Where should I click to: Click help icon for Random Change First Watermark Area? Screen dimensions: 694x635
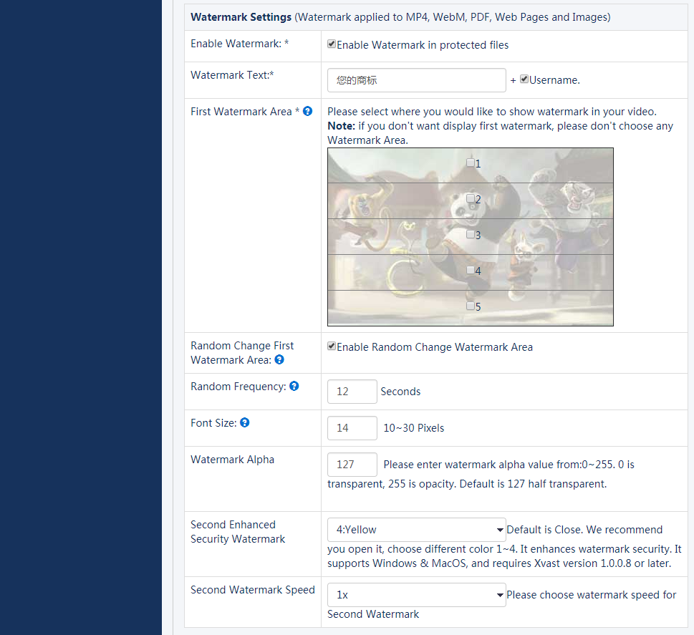pyautogui.click(x=279, y=360)
